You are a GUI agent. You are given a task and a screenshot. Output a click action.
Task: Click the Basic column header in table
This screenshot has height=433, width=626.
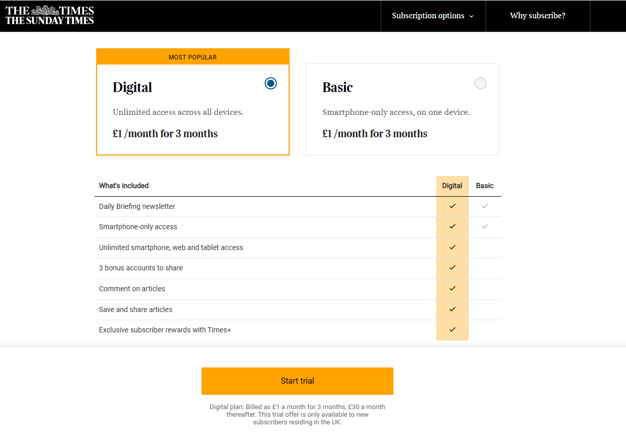485,185
